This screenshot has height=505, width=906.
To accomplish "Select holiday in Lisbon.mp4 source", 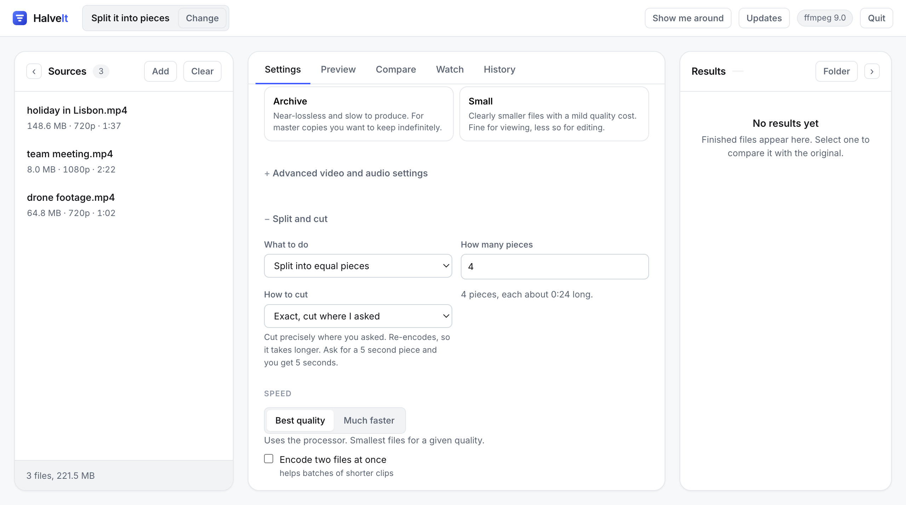I will coord(124,118).
